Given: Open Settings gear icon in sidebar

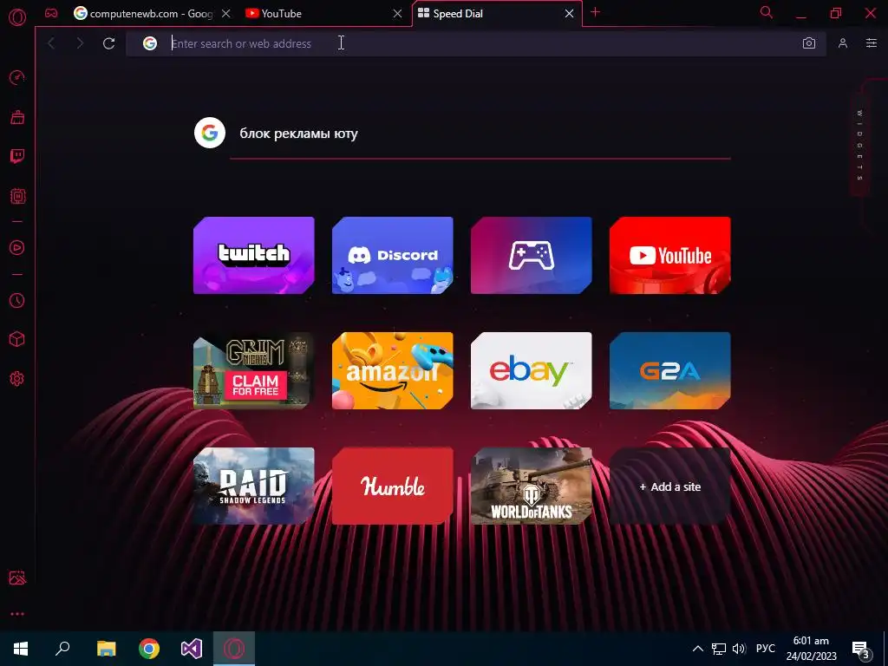Looking at the screenshot, I should pos(17,379).
